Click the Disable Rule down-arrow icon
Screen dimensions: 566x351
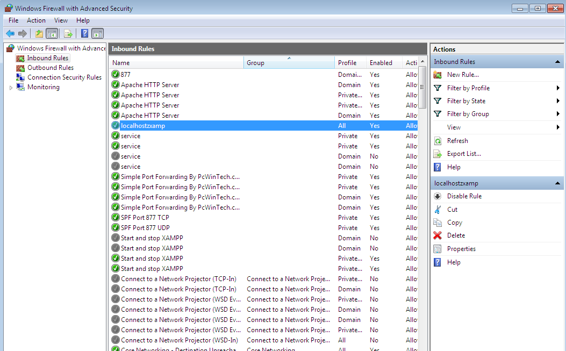[438, 196]
